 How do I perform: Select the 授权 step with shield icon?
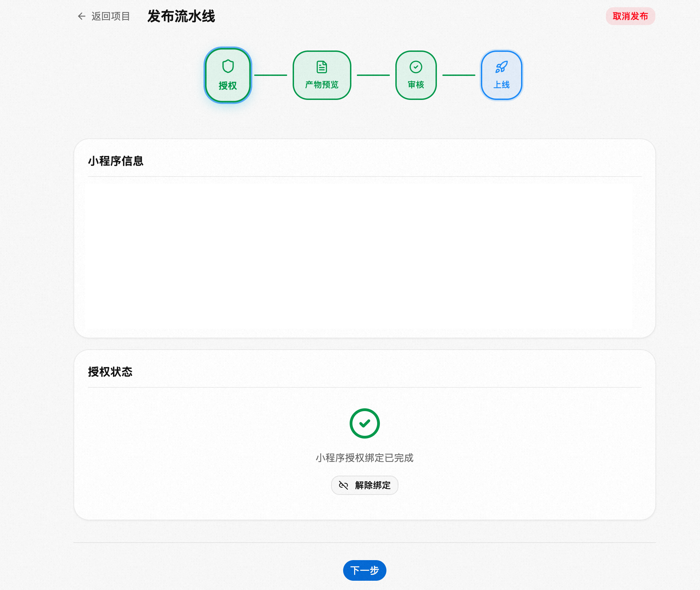click(228, 75)
